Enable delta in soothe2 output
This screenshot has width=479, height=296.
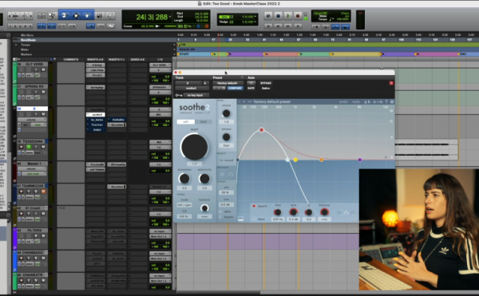(220, 211)
